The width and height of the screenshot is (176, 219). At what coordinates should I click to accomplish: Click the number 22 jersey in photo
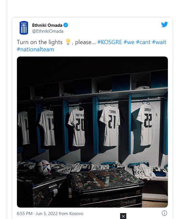(148, 125)
